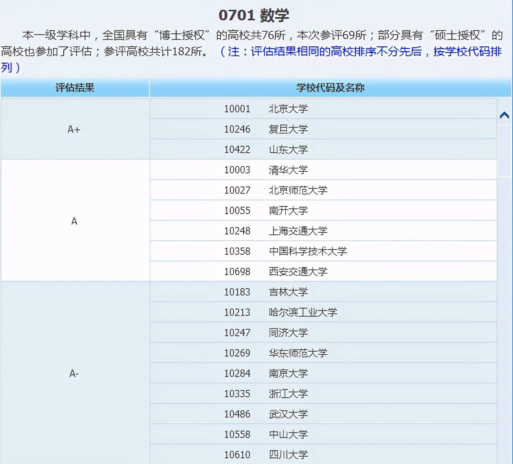Click the 0701 数学 heading

point(254,15)
